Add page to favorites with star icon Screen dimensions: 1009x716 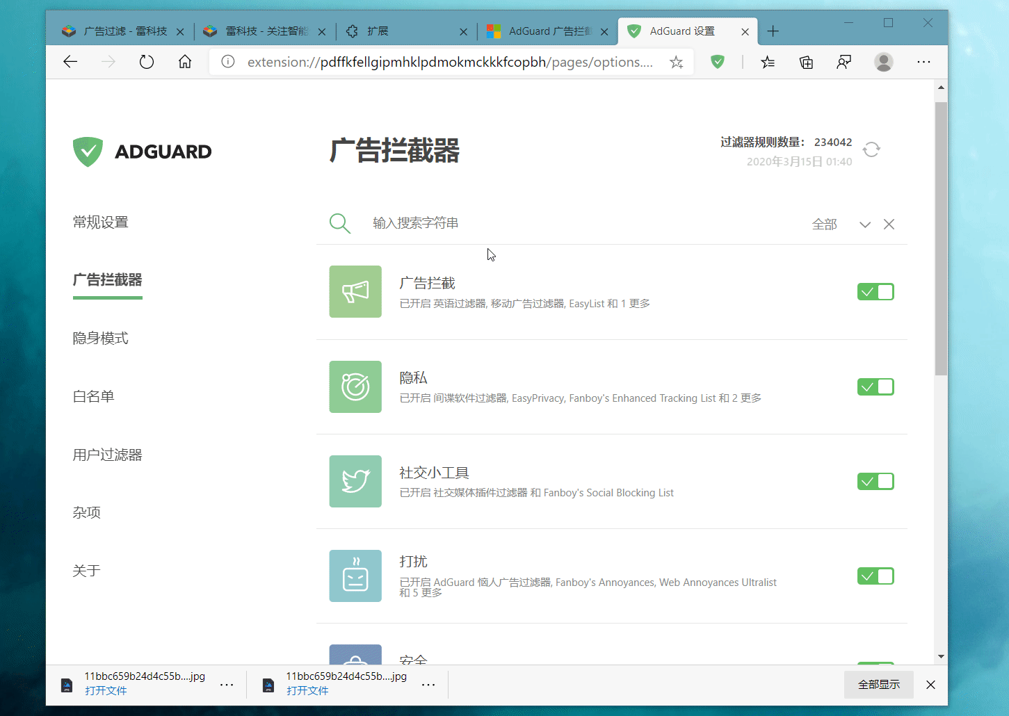pos(676,63)
